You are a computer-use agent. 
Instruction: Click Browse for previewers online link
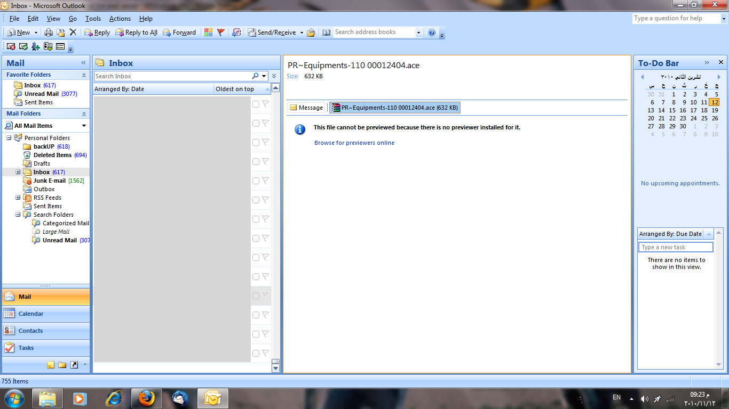(354, 143)
